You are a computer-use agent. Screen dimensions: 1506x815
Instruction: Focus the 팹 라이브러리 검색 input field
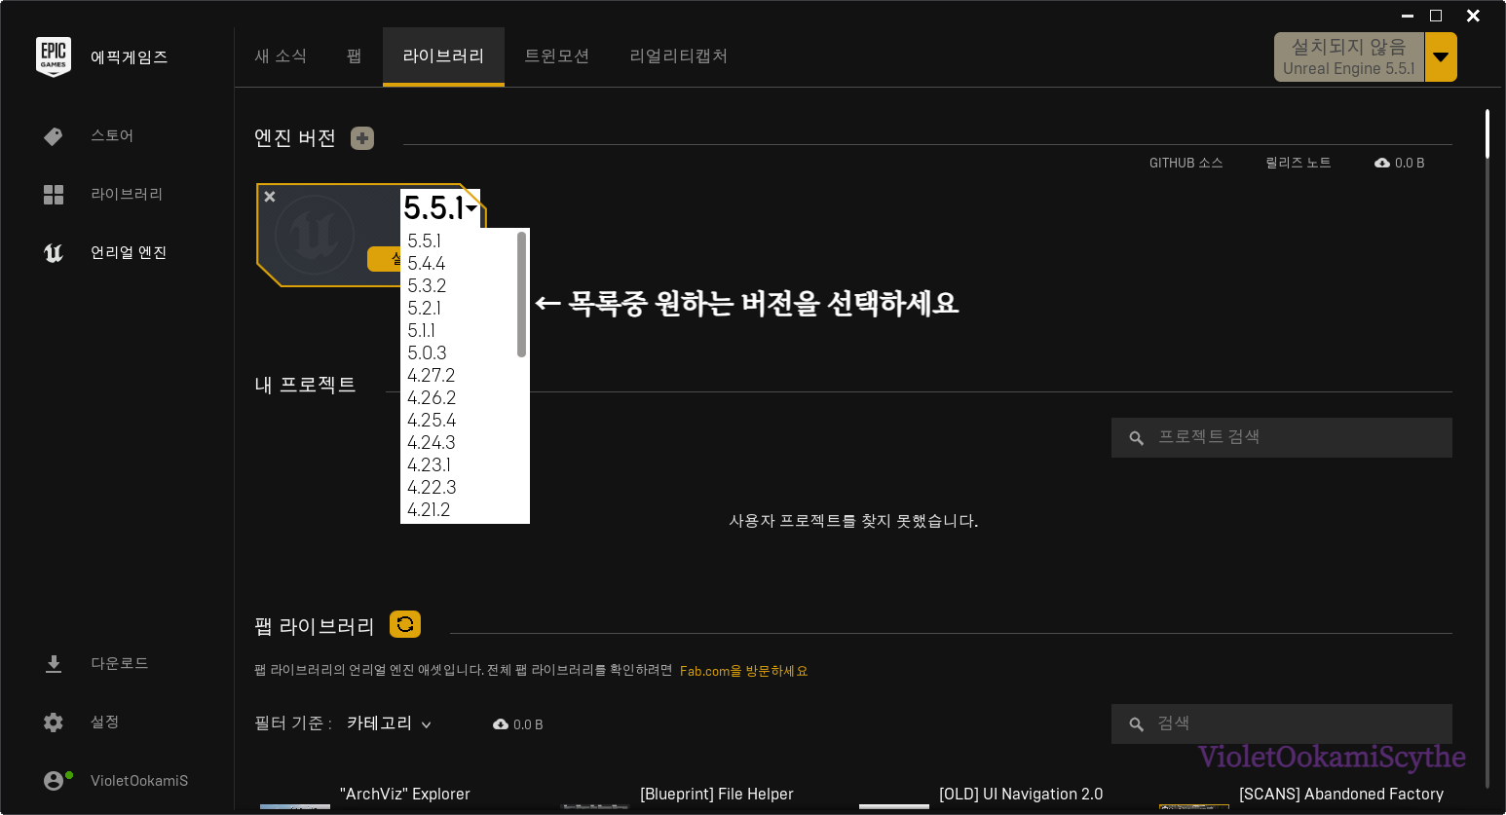pos(1282,723)
